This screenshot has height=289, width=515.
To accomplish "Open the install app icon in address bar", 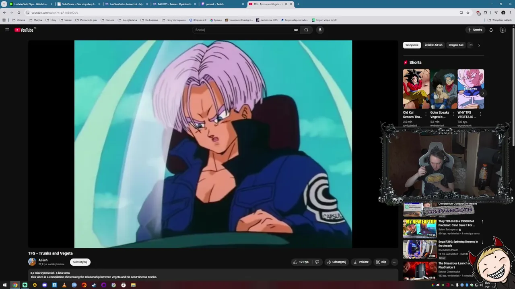I will click(461, 12).
